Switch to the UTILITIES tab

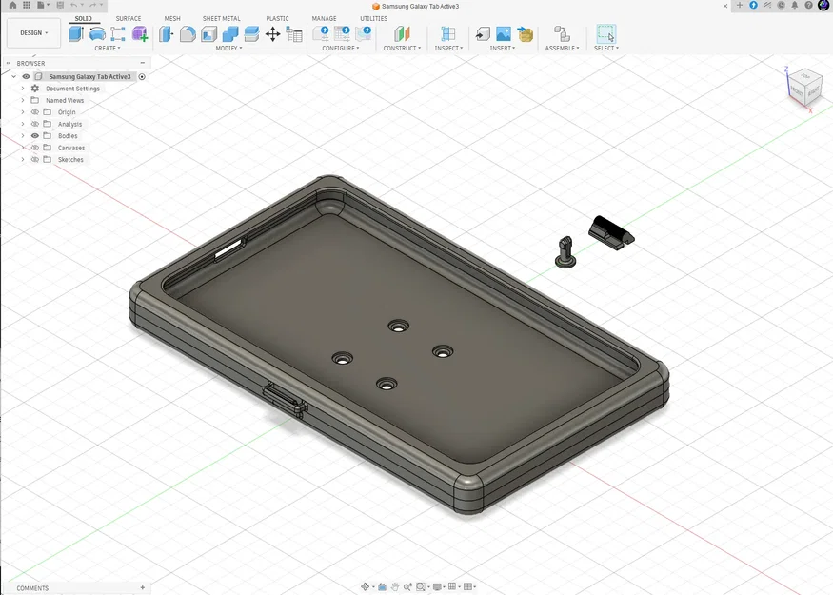coord(373,18)
